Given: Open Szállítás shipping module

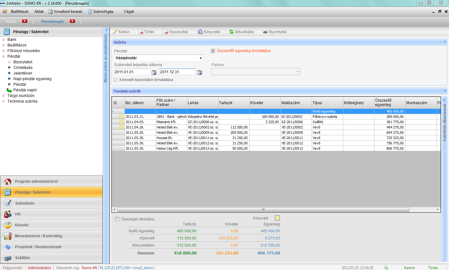Looking at the screenshot, I should [x=51, y=258].
